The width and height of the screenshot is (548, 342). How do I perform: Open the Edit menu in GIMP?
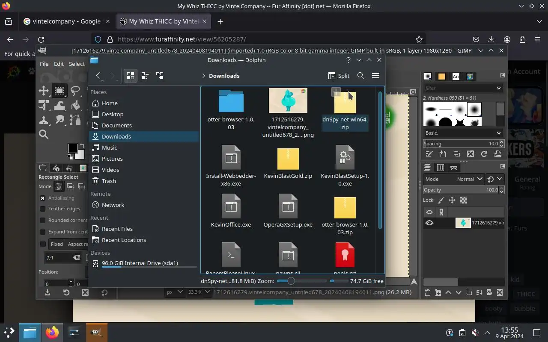pyautogui.click(x=59, y=64)
